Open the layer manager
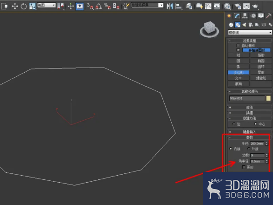 click(189, 6)
